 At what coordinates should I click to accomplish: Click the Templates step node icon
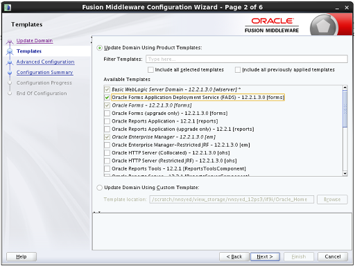(10, 51)
